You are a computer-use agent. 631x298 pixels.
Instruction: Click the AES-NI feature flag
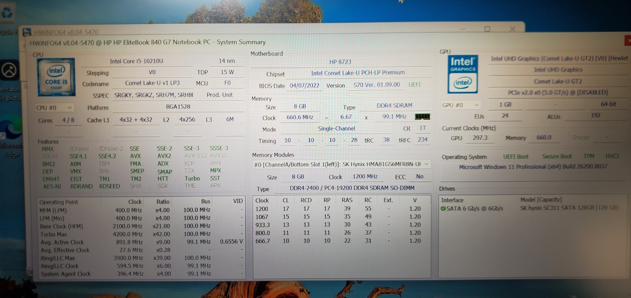click(x=52, y=186)
